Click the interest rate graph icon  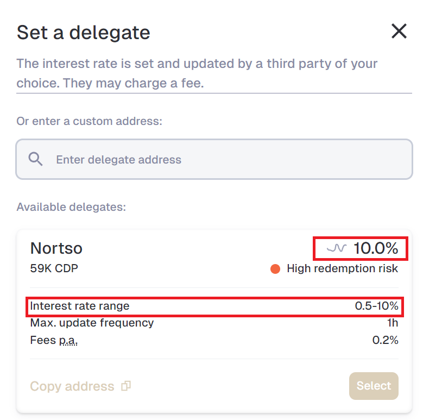click(x=337, y=248)
